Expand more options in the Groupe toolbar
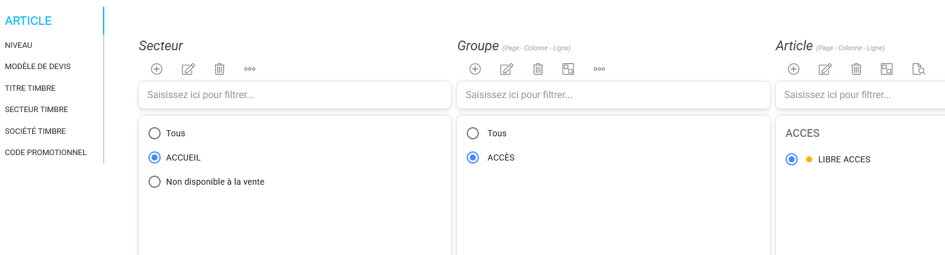 point(599,69)
